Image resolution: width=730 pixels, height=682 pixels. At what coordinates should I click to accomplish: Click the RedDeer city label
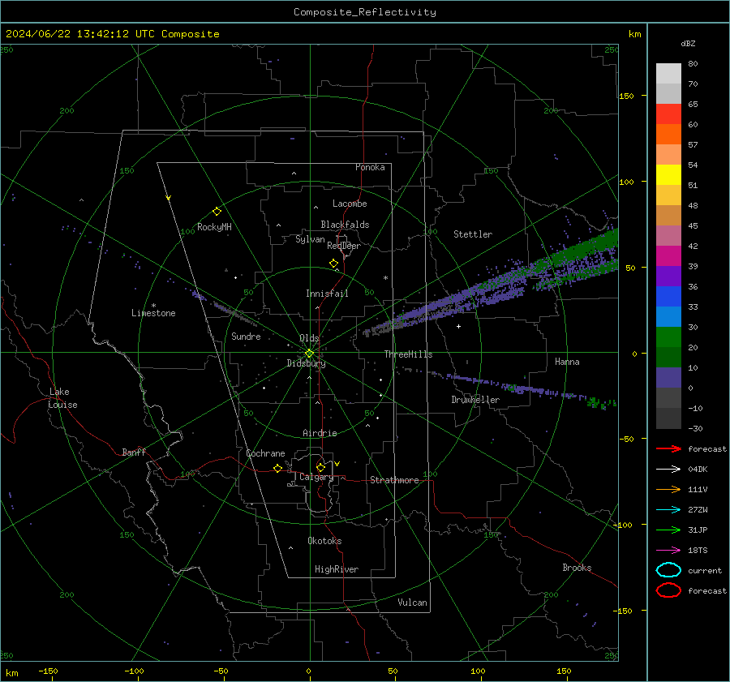pyautogui.click(x=344, y=246)
